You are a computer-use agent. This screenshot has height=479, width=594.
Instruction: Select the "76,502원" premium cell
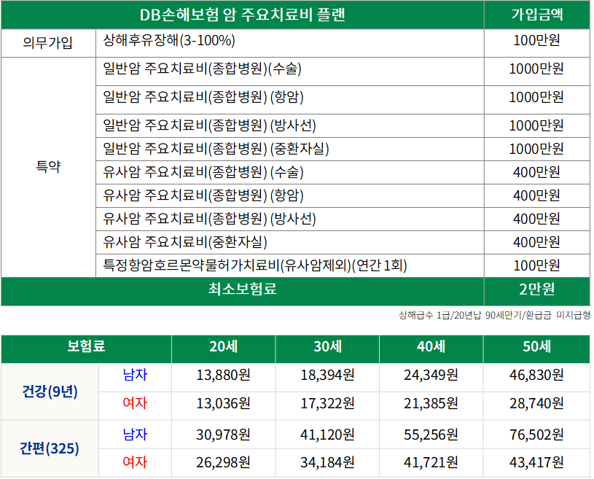(537, 435)
